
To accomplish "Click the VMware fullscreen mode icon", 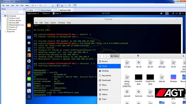I will pyautogui.click(x=66, y=5).
